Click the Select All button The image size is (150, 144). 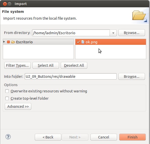click(46, 65)
